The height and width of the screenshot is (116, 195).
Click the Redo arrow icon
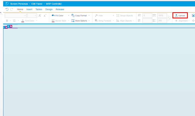[x=11, y=9]
